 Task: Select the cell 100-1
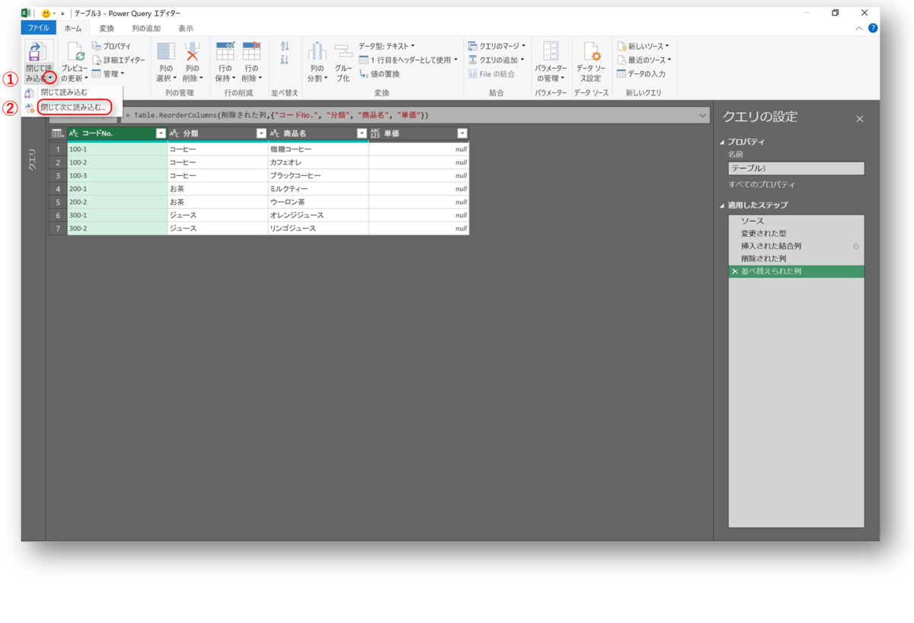pyautogui.click(x=117, y=149)
